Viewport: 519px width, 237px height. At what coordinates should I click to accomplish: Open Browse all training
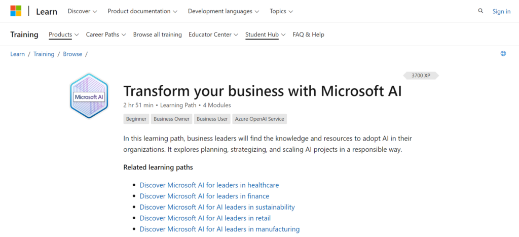[x=158, y=35]
